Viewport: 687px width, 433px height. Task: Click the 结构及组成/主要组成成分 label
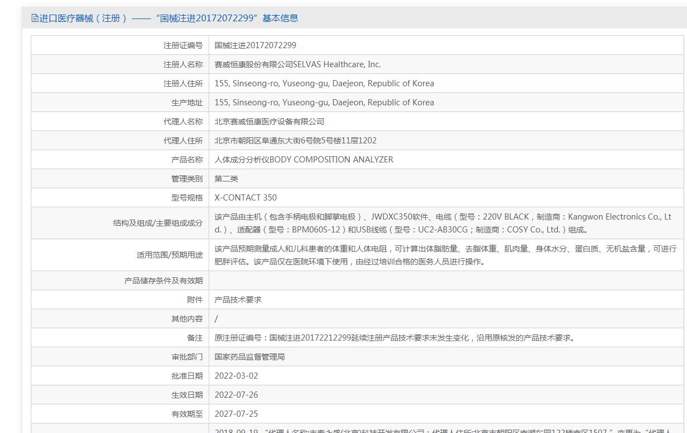tap(158, 223)
